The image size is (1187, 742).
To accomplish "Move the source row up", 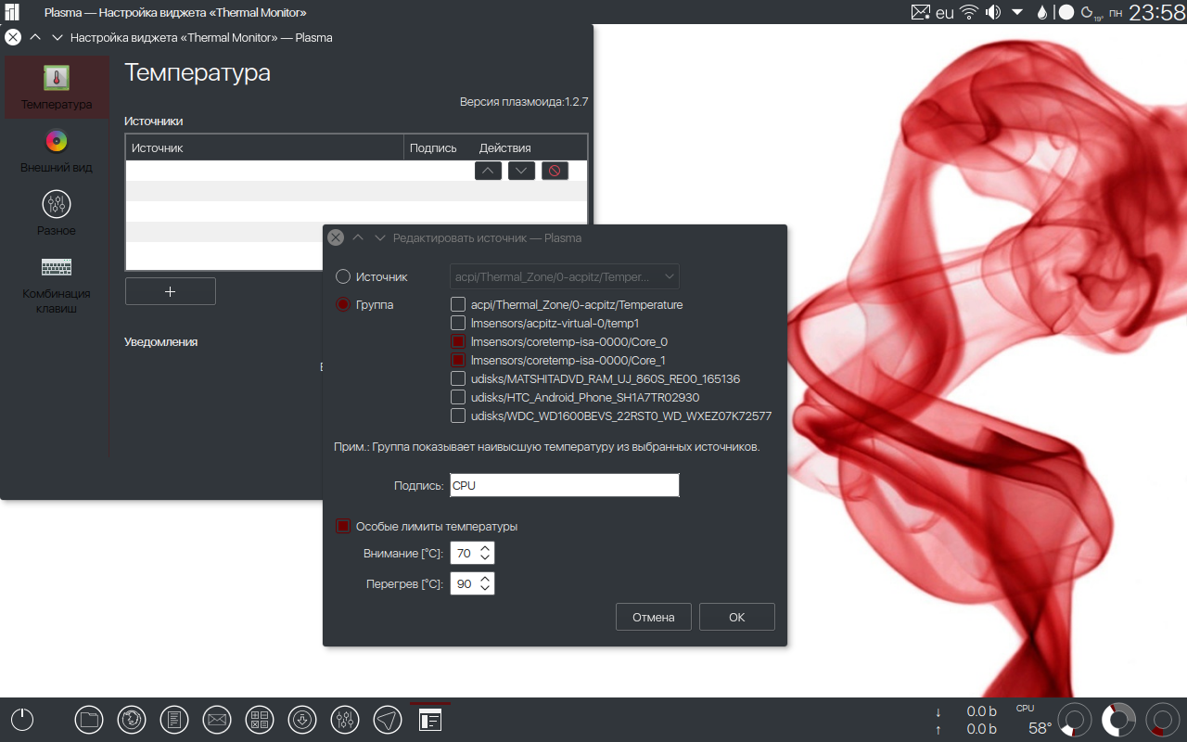I will (x=488, y=171).
